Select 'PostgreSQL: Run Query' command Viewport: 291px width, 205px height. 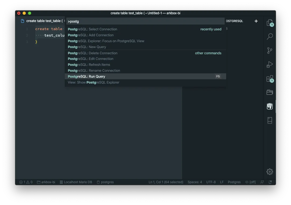(x=145, y=76)
